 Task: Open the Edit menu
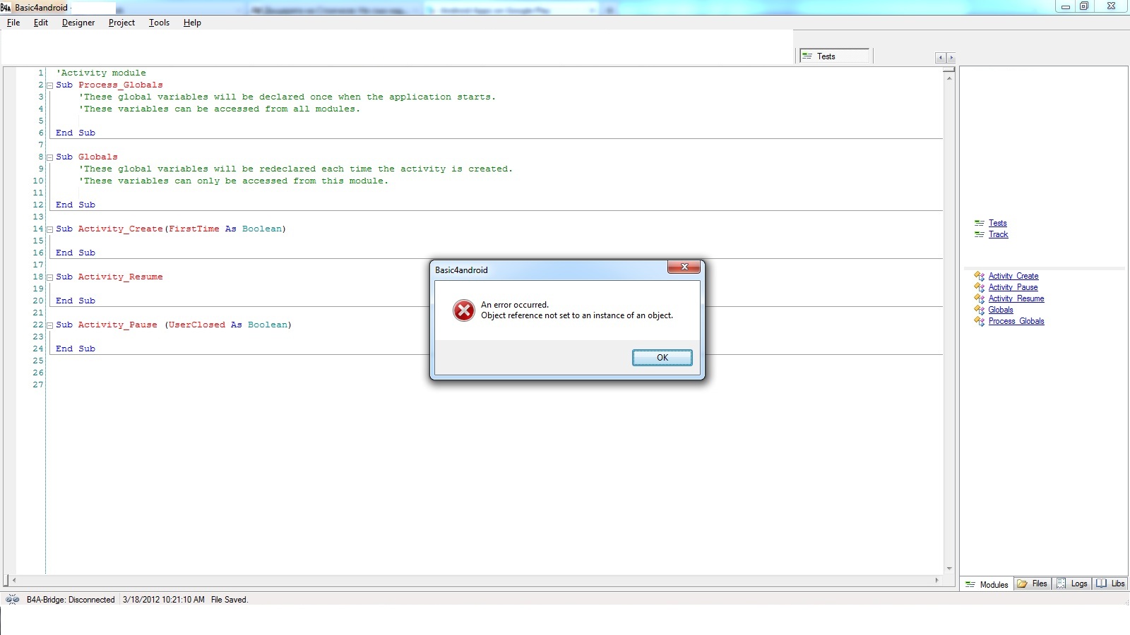click(x=41, y=23)
